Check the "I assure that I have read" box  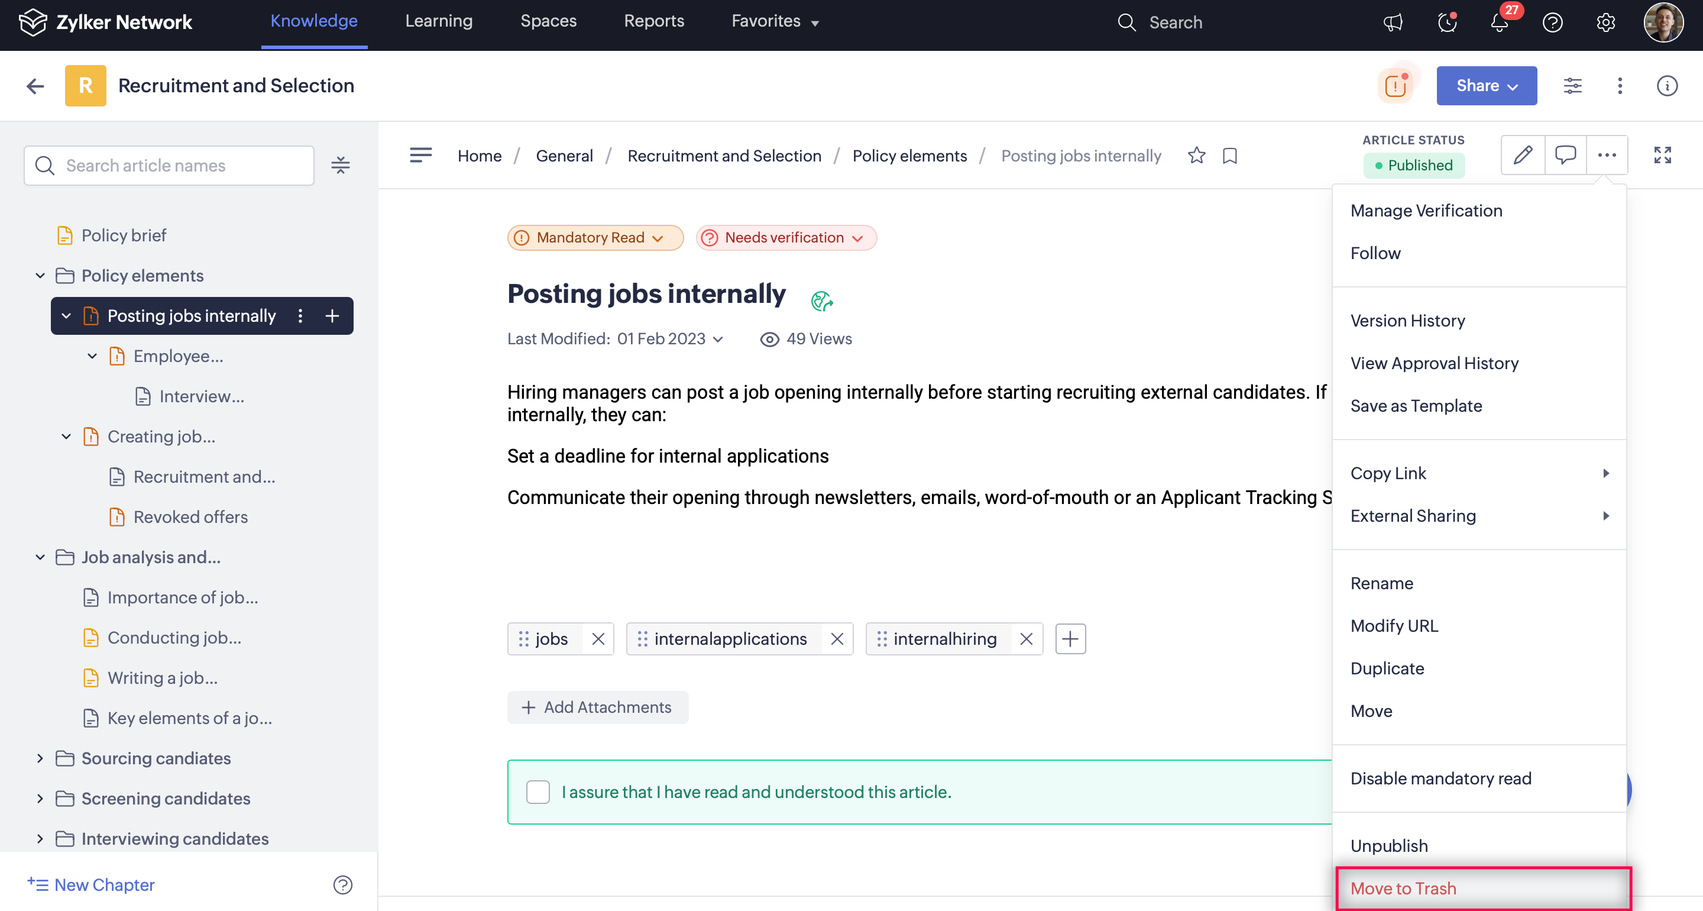click(x=538, y=792)
